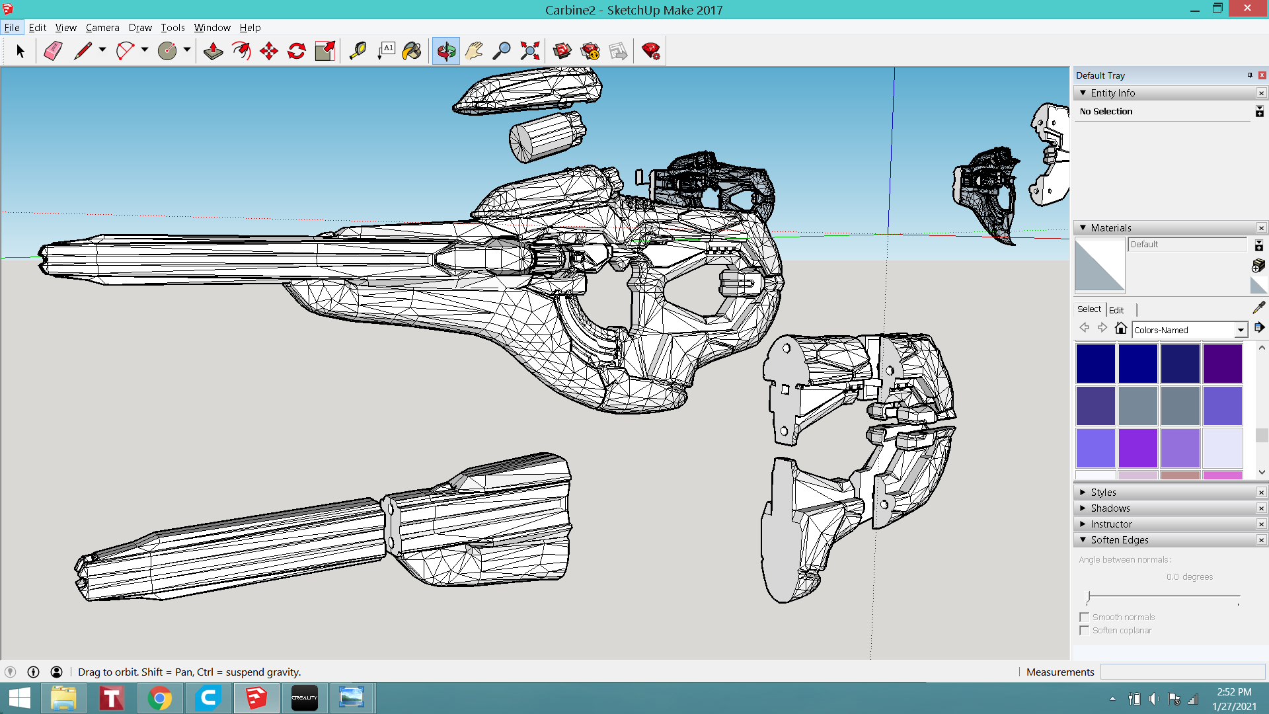Click the user sign-in status icon
Viewport: 1269px width, 714px height.
point(57,672)
